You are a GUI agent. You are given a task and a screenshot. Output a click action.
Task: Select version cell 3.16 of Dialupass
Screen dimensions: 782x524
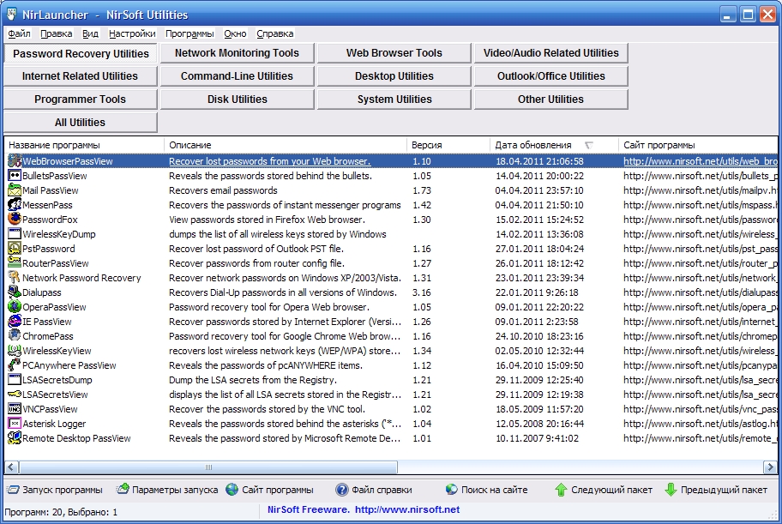pos(421,292)
